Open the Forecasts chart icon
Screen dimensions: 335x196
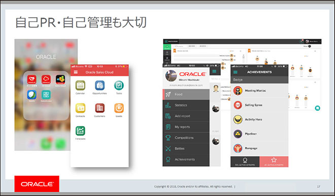[x=80, y=131]
